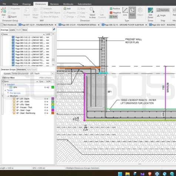
Task: Click Export in Dimension Group
Action: [12, 17]
